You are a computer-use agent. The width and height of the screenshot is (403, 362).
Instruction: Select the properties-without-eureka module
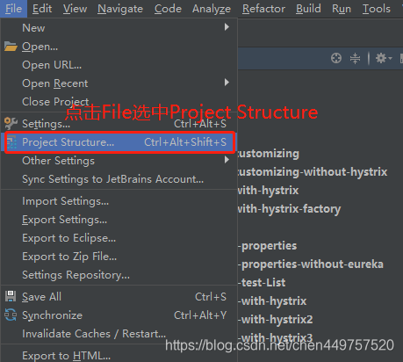(x=311, y=264)
